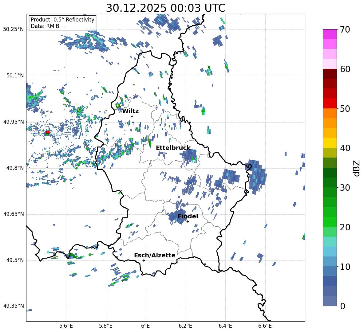
Task: Click the radar echo east of Ettelbruck
Action: (189, 156)
